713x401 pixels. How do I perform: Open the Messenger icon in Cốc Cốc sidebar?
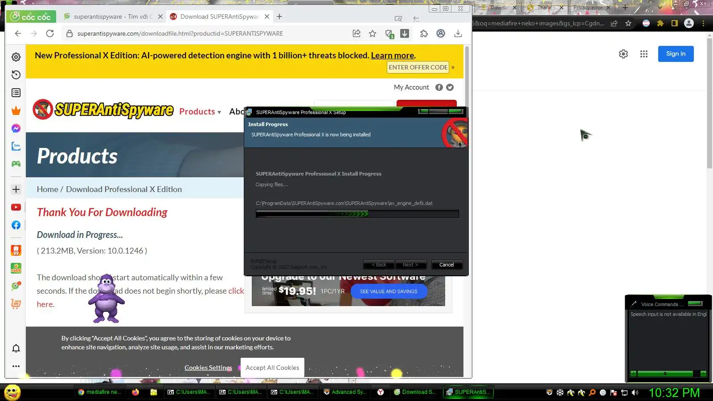16,128
